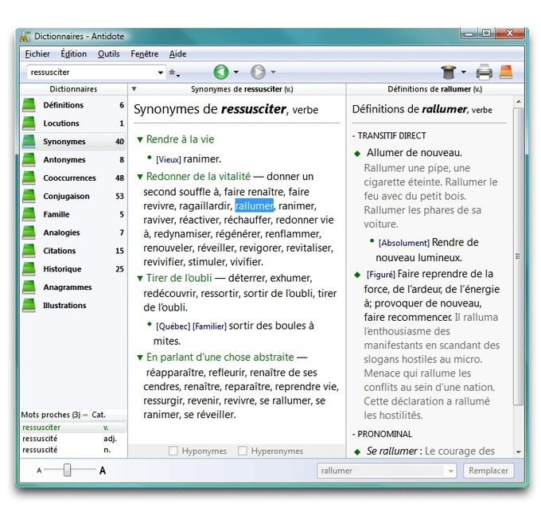Image resolution: width=541 pixels, height=512 pixels.
Task: Open the Famille book icon
Action: click(x=29, y=215)
